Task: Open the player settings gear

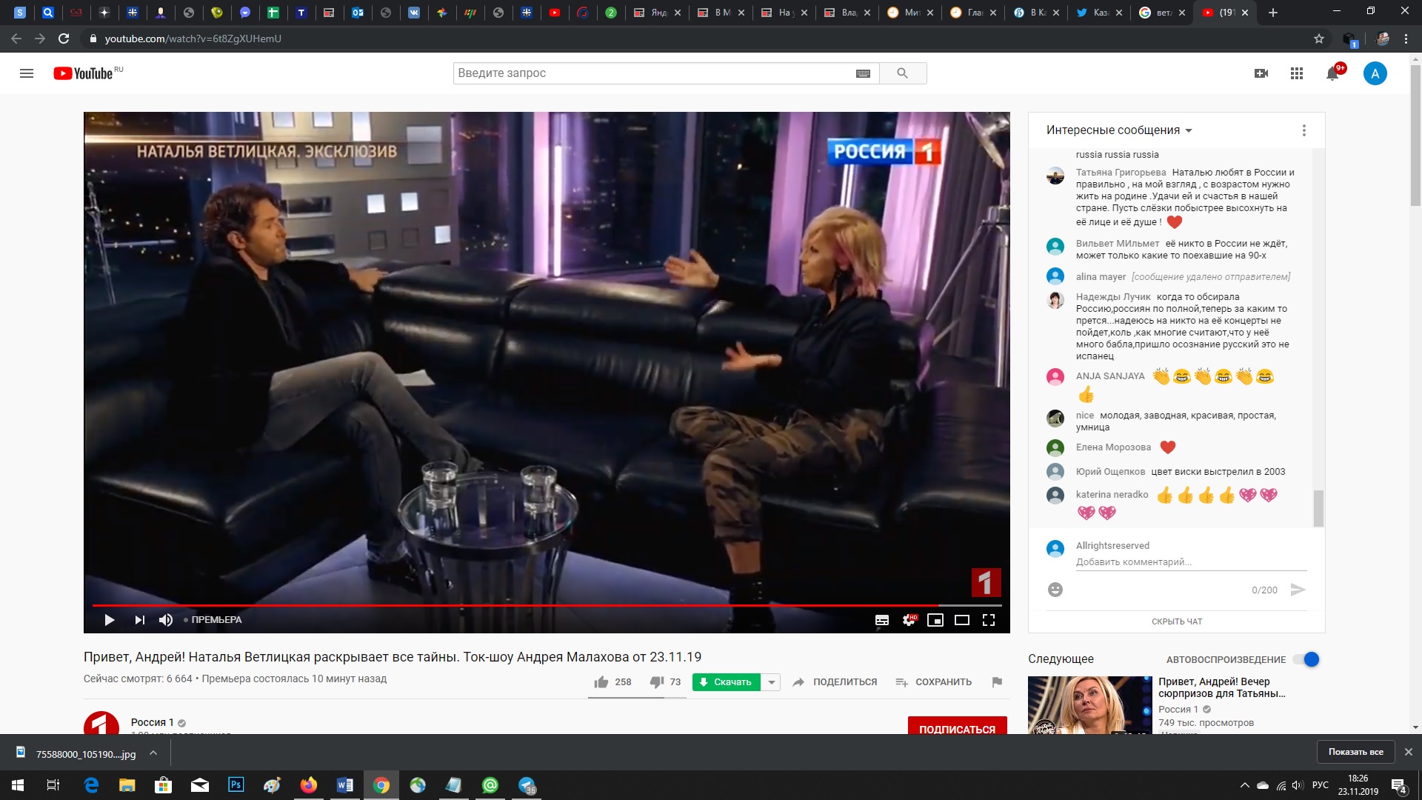Action: [909, 620]
